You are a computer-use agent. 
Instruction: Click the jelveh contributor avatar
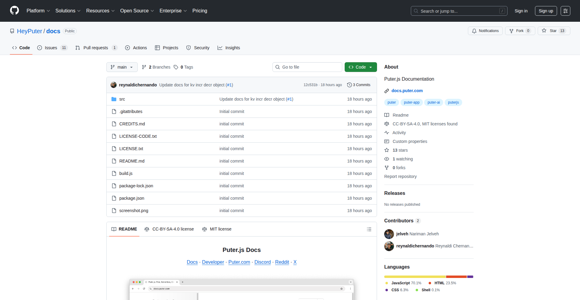tap(389, 234)
